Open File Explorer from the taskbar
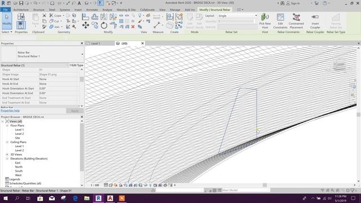361x203 pixels. tap(87, 198)
